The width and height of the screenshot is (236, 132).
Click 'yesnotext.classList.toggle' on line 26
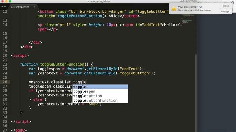tap(58, 82)
